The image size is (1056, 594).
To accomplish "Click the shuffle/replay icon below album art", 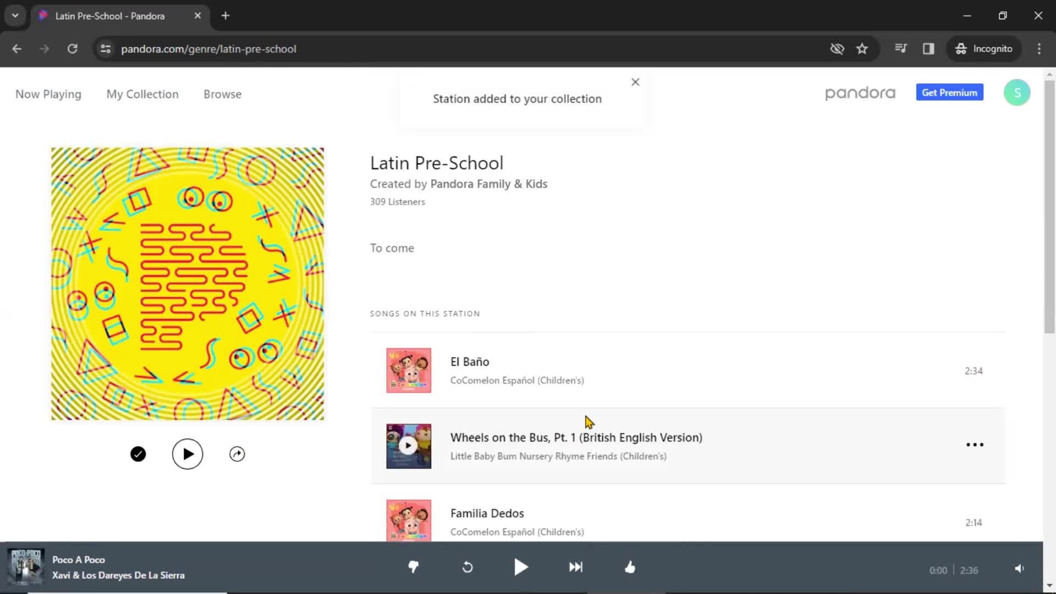I will pos(237,453).
